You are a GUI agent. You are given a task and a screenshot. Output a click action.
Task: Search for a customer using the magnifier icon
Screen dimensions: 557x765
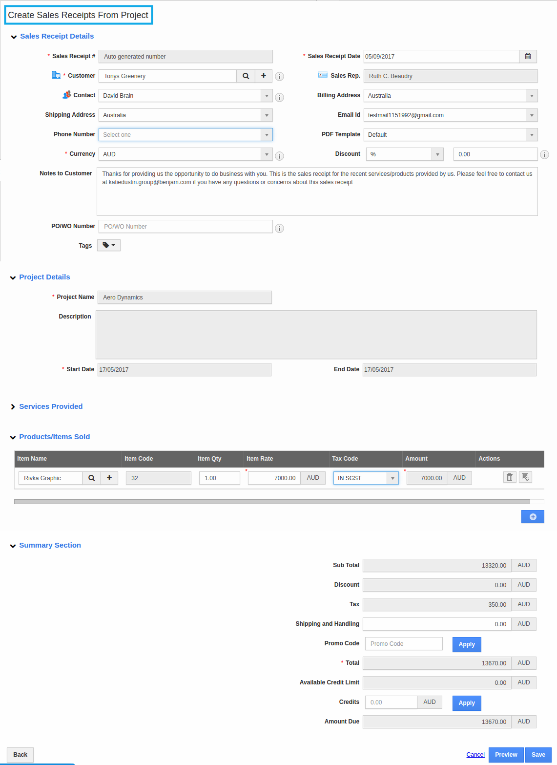(x=246, y=76)
